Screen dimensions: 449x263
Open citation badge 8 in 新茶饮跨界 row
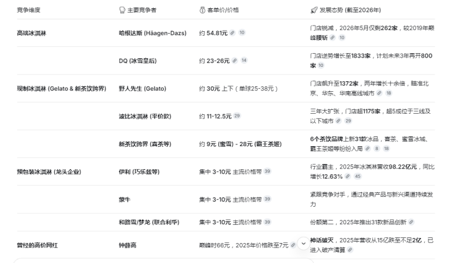(x=377, y=149)
